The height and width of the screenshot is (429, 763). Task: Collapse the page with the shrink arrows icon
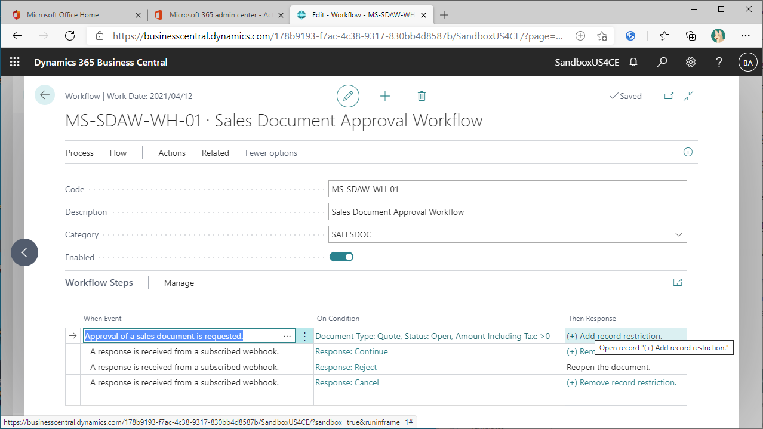(688, 95)
